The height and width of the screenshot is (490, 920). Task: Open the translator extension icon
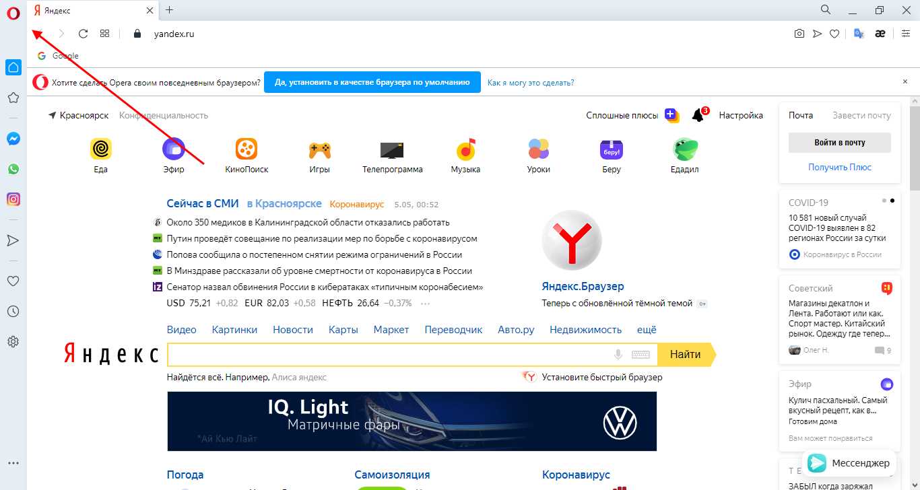point(859,34)
